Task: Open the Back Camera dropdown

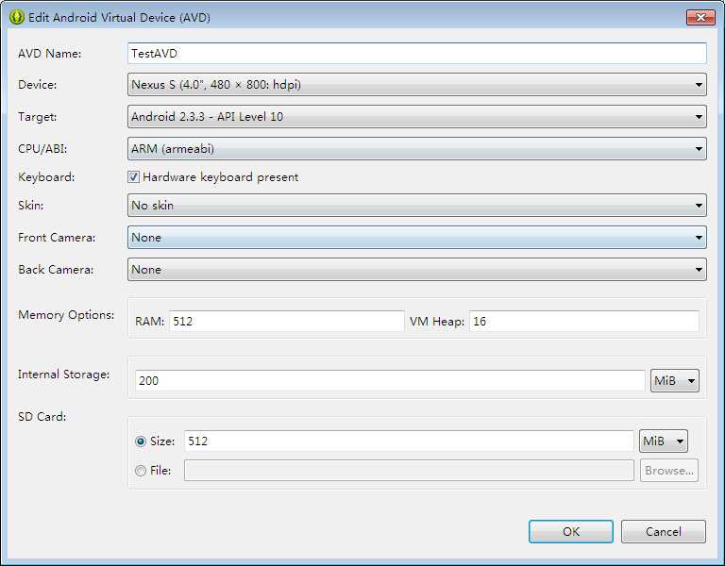Action: [416, 270]
